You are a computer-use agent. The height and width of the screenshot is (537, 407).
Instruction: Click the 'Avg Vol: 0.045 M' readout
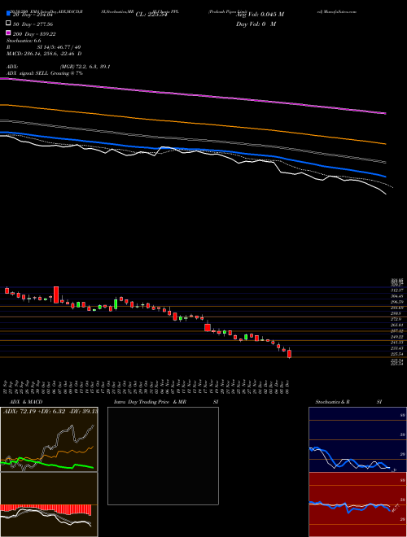click(x=260, y=15)
